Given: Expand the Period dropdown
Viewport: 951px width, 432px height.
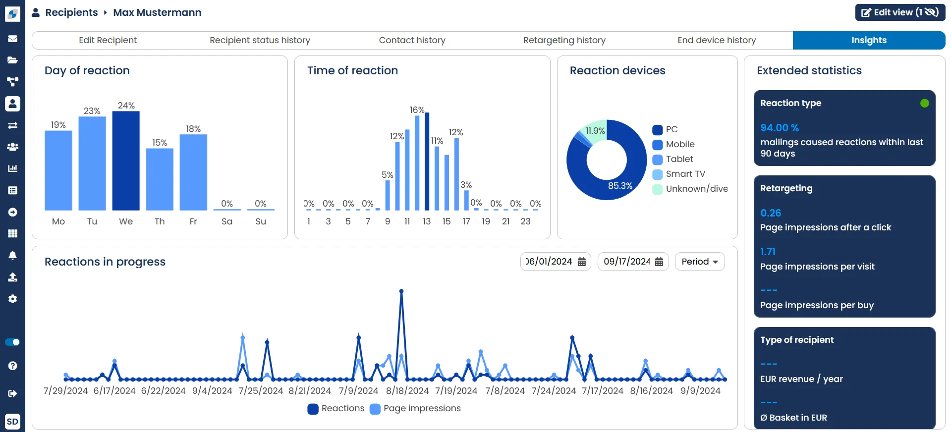Looking at the screenshot, I should pyautogui.click(x=700, y=262).
